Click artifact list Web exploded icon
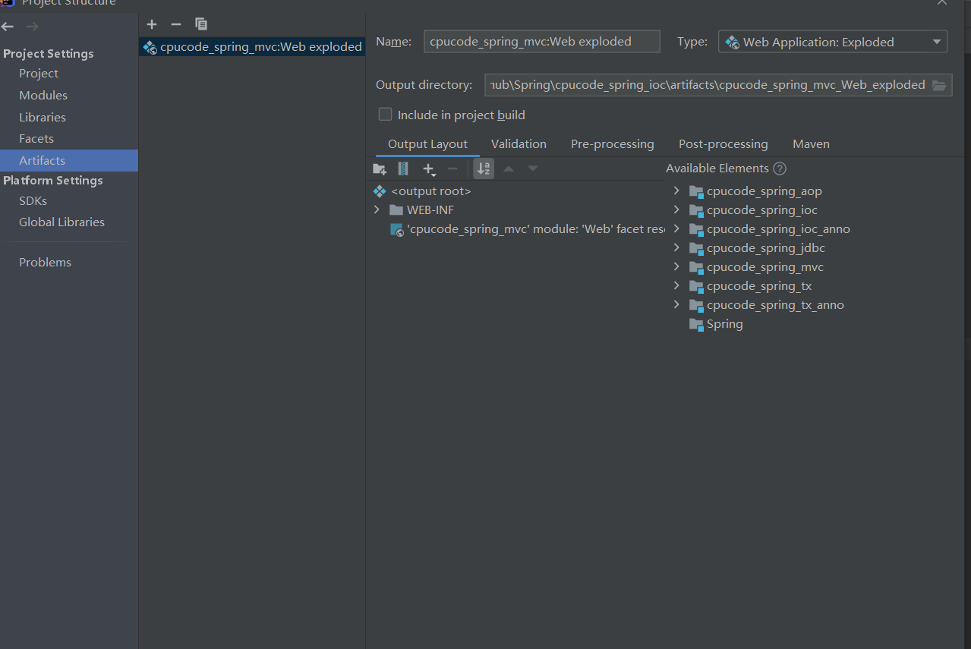This screenshot has height=649, width=971. [150, 47]
